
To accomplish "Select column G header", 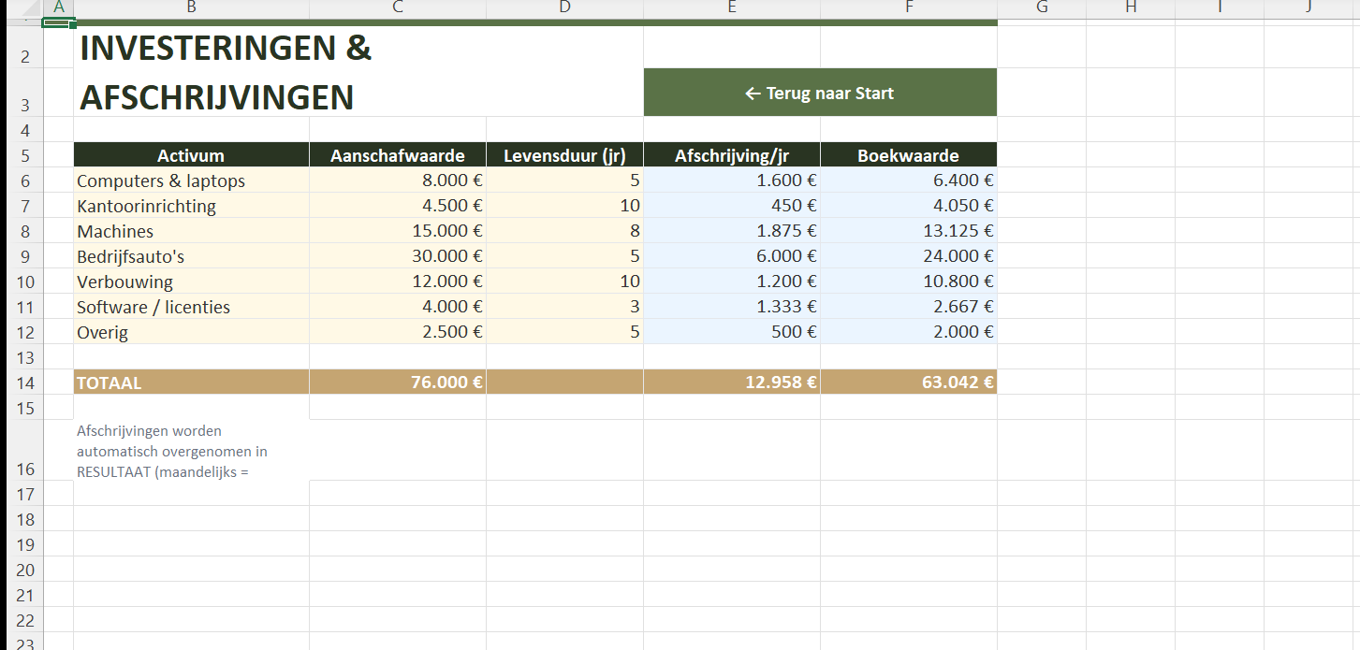I will coord(1041,7).
